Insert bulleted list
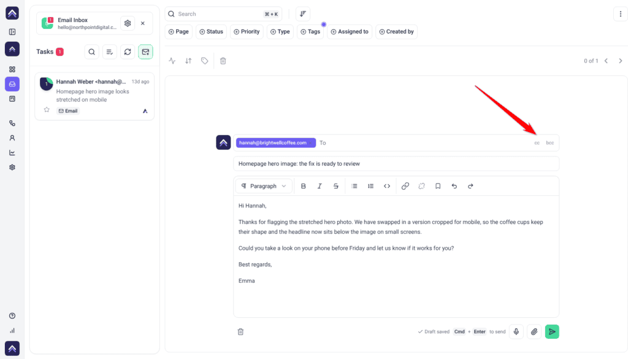Image resolution: width=628 pixels, height=359 pixels. tap(354, 186)
